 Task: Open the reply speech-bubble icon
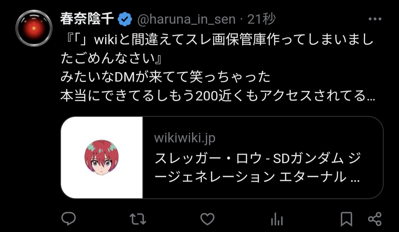[x=68, y=219]
